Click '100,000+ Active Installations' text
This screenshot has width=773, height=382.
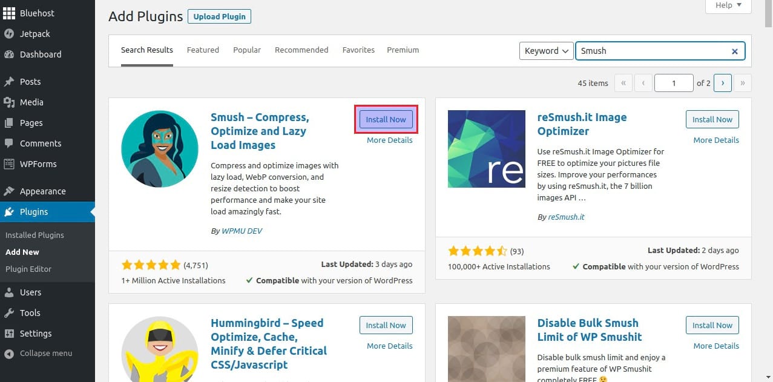(x=499, y=266)
